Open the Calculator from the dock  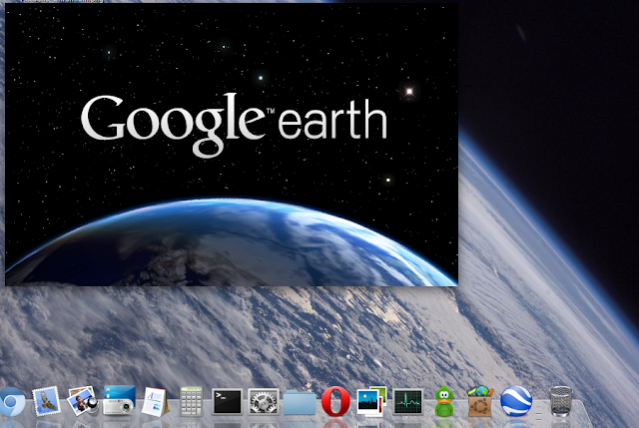[191, 401]
